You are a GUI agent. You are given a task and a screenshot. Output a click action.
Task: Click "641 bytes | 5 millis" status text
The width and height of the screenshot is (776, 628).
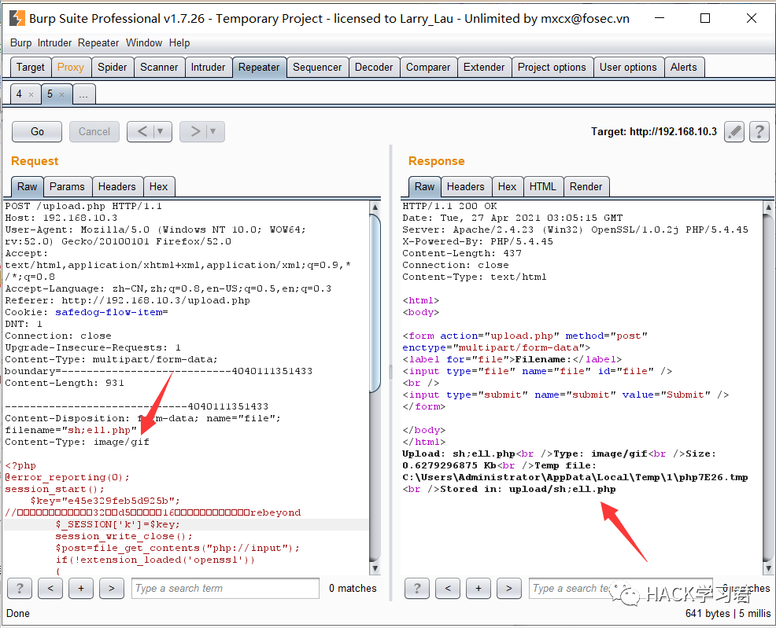coord(728,613)
